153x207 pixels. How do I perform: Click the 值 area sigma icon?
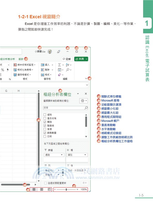[68, 165]
